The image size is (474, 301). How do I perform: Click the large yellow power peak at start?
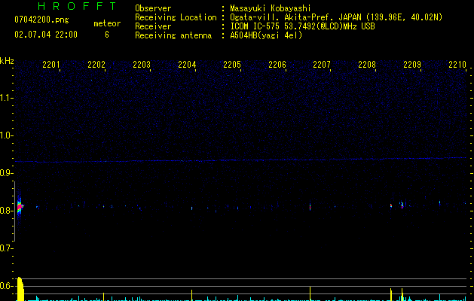click(x=20, y=289)
